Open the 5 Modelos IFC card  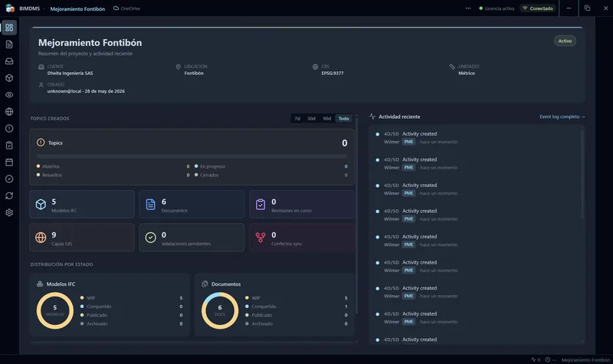point(82,205)
